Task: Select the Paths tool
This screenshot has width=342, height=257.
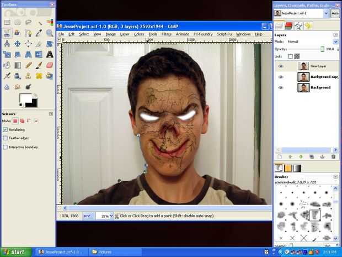Action: [x=28, y=33]
